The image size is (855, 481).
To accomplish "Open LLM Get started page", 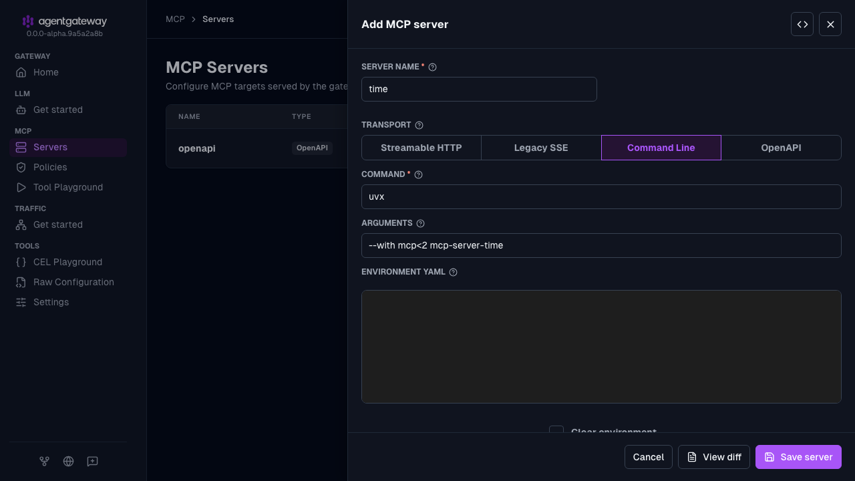I will pos(68,110).
